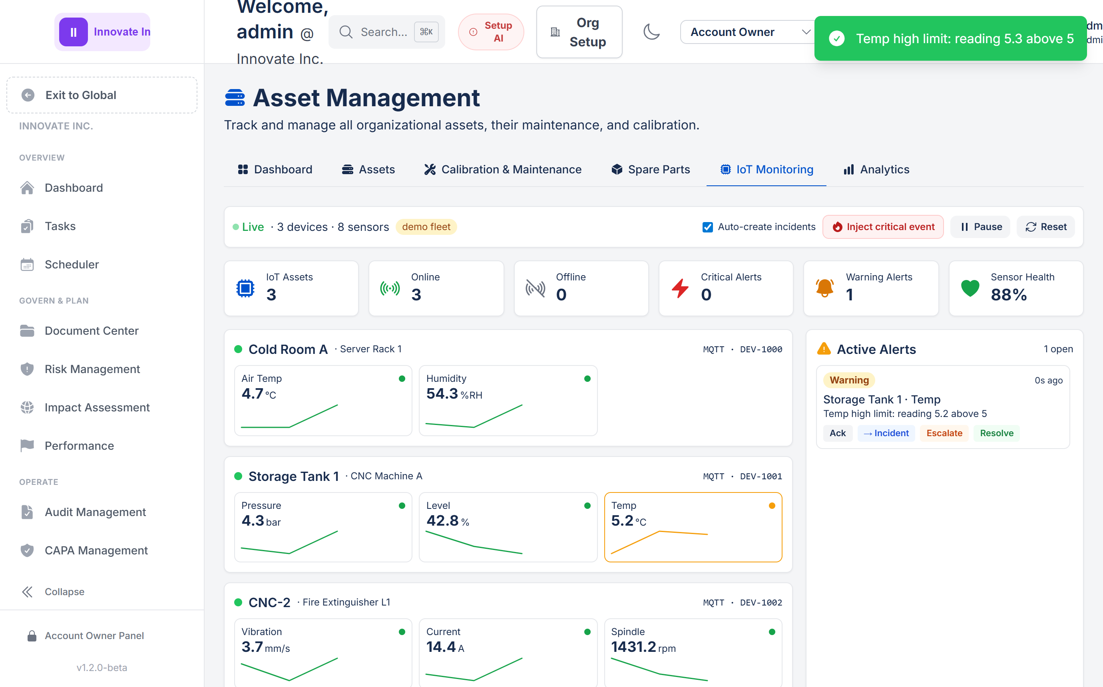The image size is (1103, 687).
Task: Click the Sensor Health heart icon
Action: click(970, 288)
